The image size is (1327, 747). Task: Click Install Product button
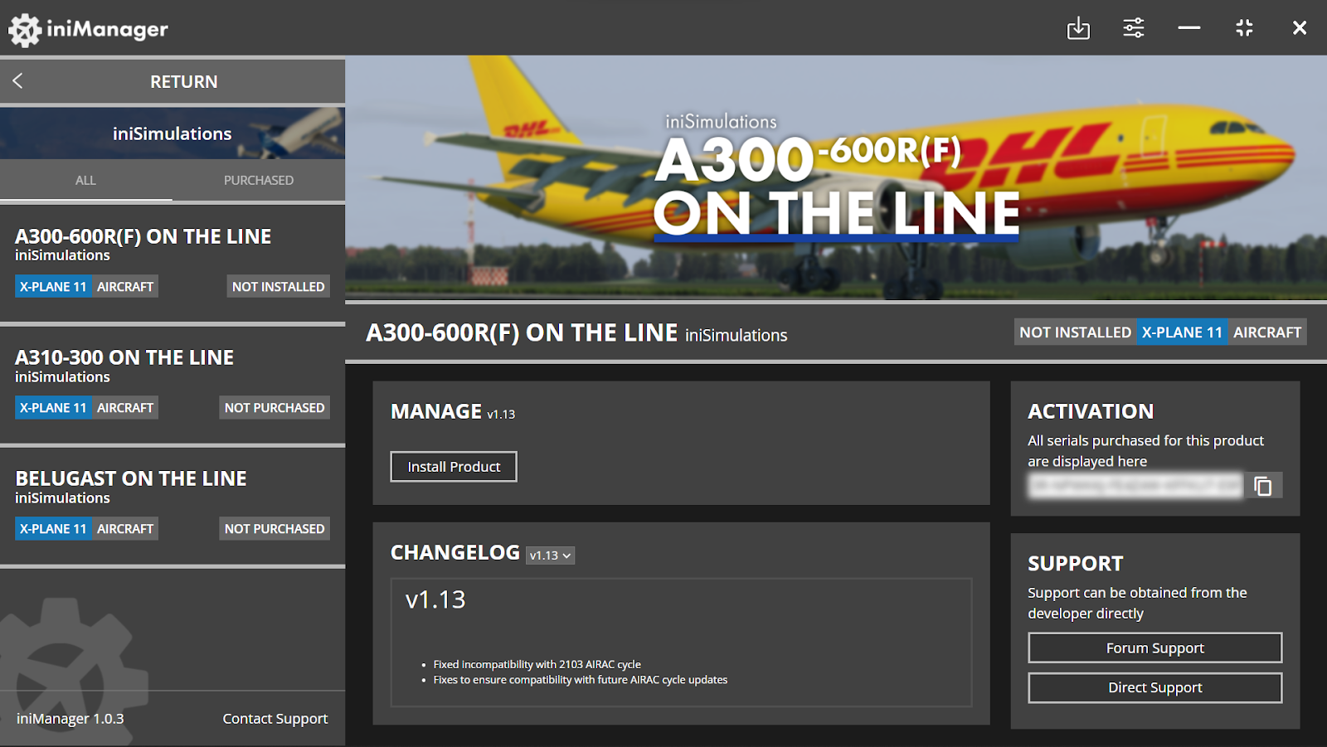[x=454, y=467]
